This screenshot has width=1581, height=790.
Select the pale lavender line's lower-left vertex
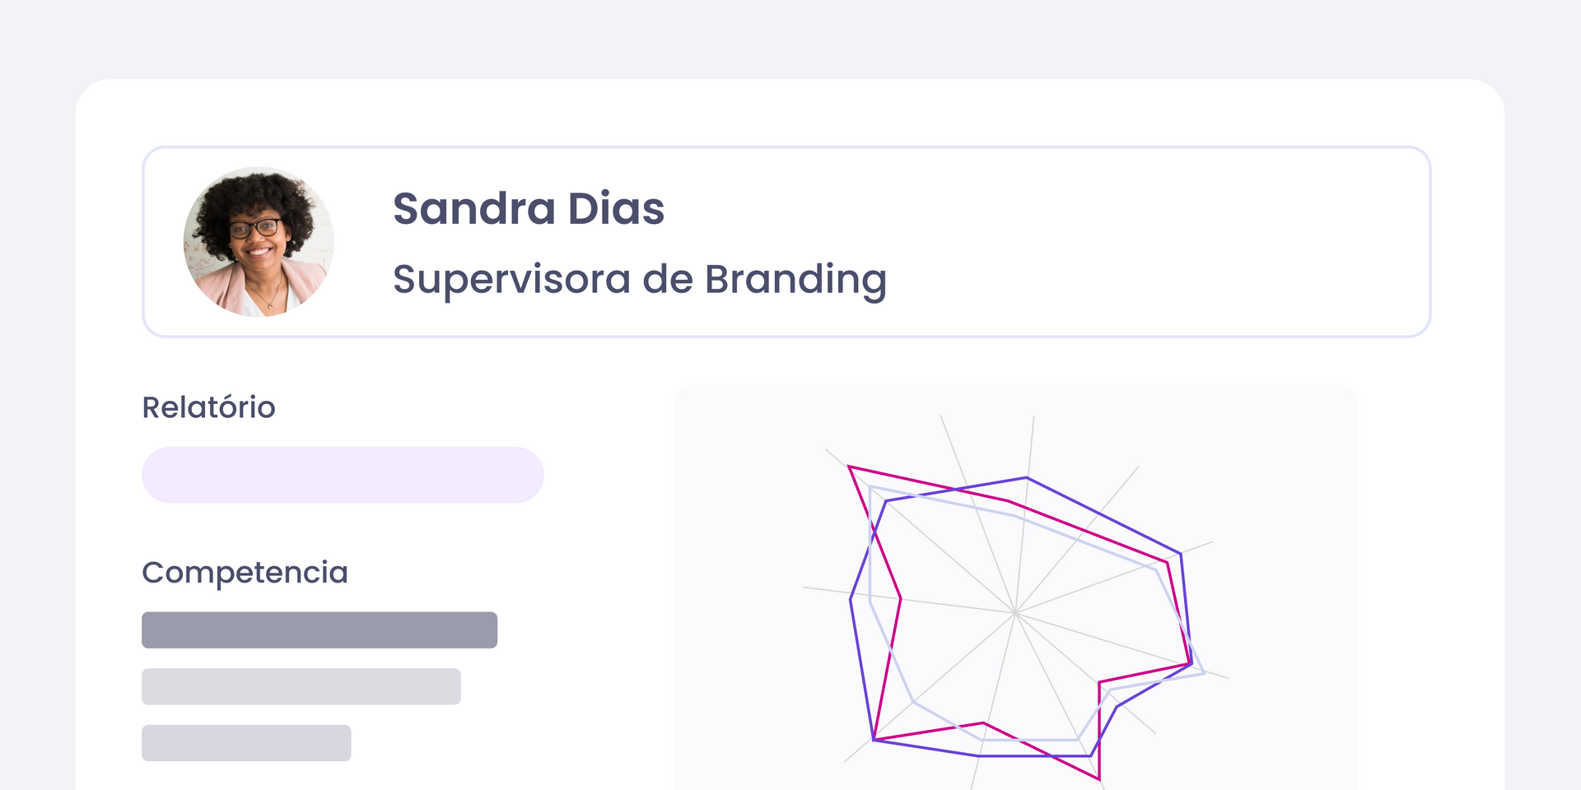tap(913, 701)
